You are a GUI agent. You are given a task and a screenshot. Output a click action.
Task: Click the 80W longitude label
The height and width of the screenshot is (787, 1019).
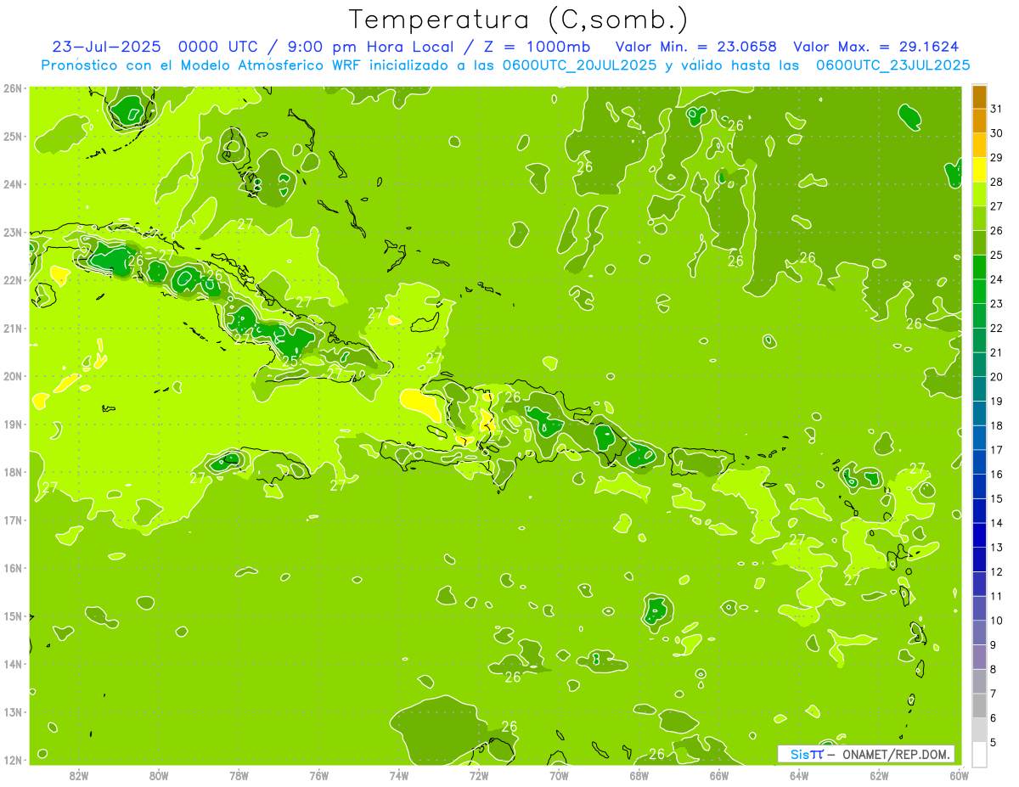pos(158,775)
